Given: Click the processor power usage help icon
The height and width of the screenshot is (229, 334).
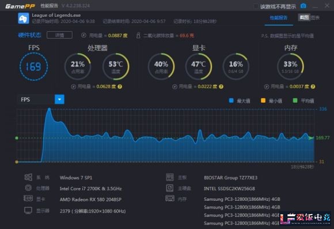Looking at the screenshot, I should (120, 87).
